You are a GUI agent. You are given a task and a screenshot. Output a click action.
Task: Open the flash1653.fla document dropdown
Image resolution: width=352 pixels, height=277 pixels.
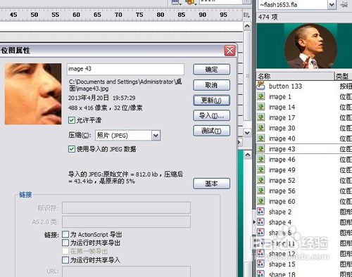click(332, 4)
